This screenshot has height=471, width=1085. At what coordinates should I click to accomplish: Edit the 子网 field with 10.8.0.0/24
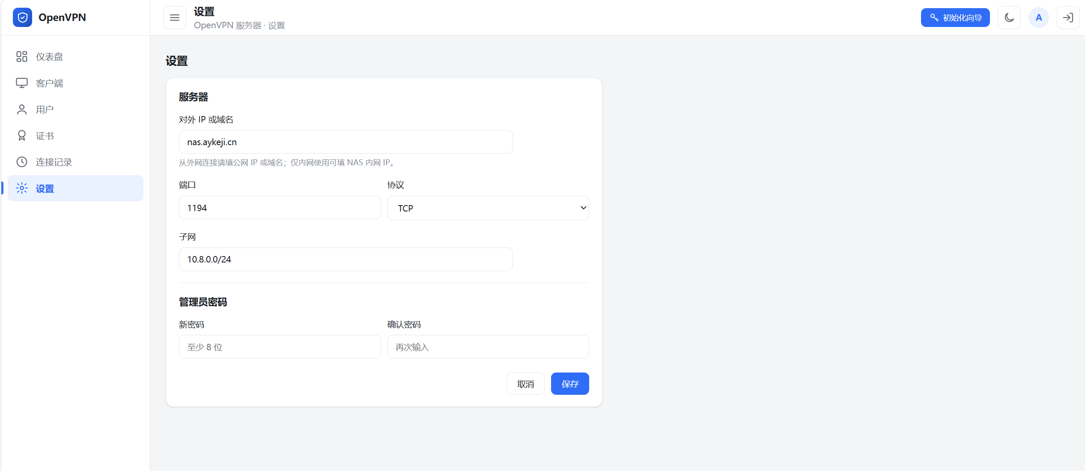point(346,259)
